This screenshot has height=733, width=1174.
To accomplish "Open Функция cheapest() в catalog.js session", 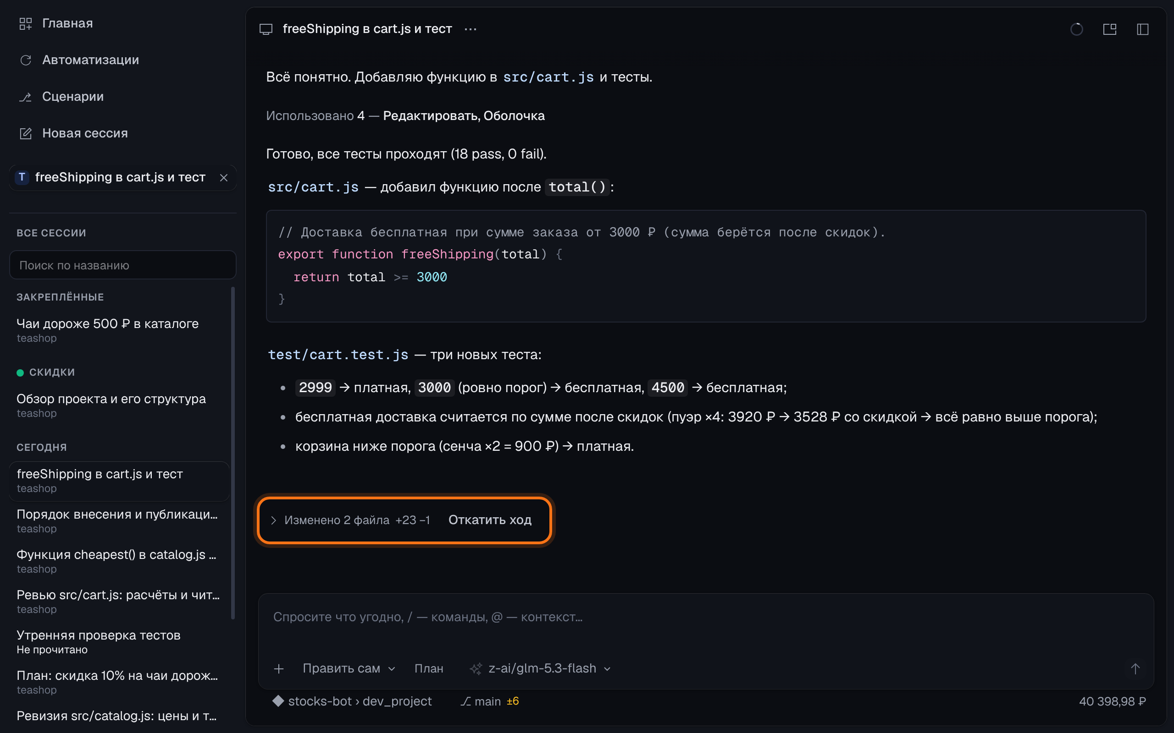I will [x=119, y=561].
